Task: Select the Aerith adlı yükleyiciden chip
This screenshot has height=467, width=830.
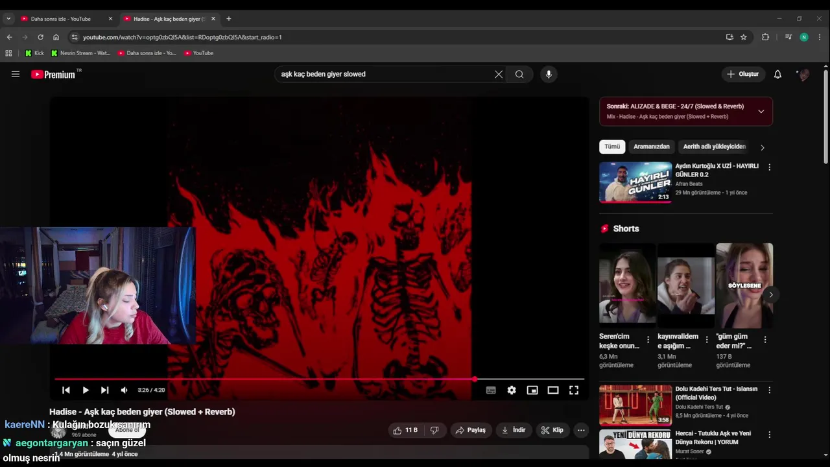Action: [x=715, y=147]
